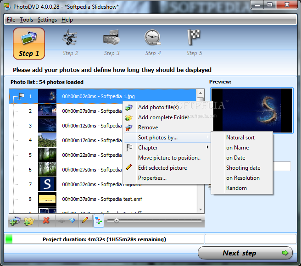Click the photo list scrollbar down arrow
This screenshot has height=266, width=301.
click(x=201, y=210)
